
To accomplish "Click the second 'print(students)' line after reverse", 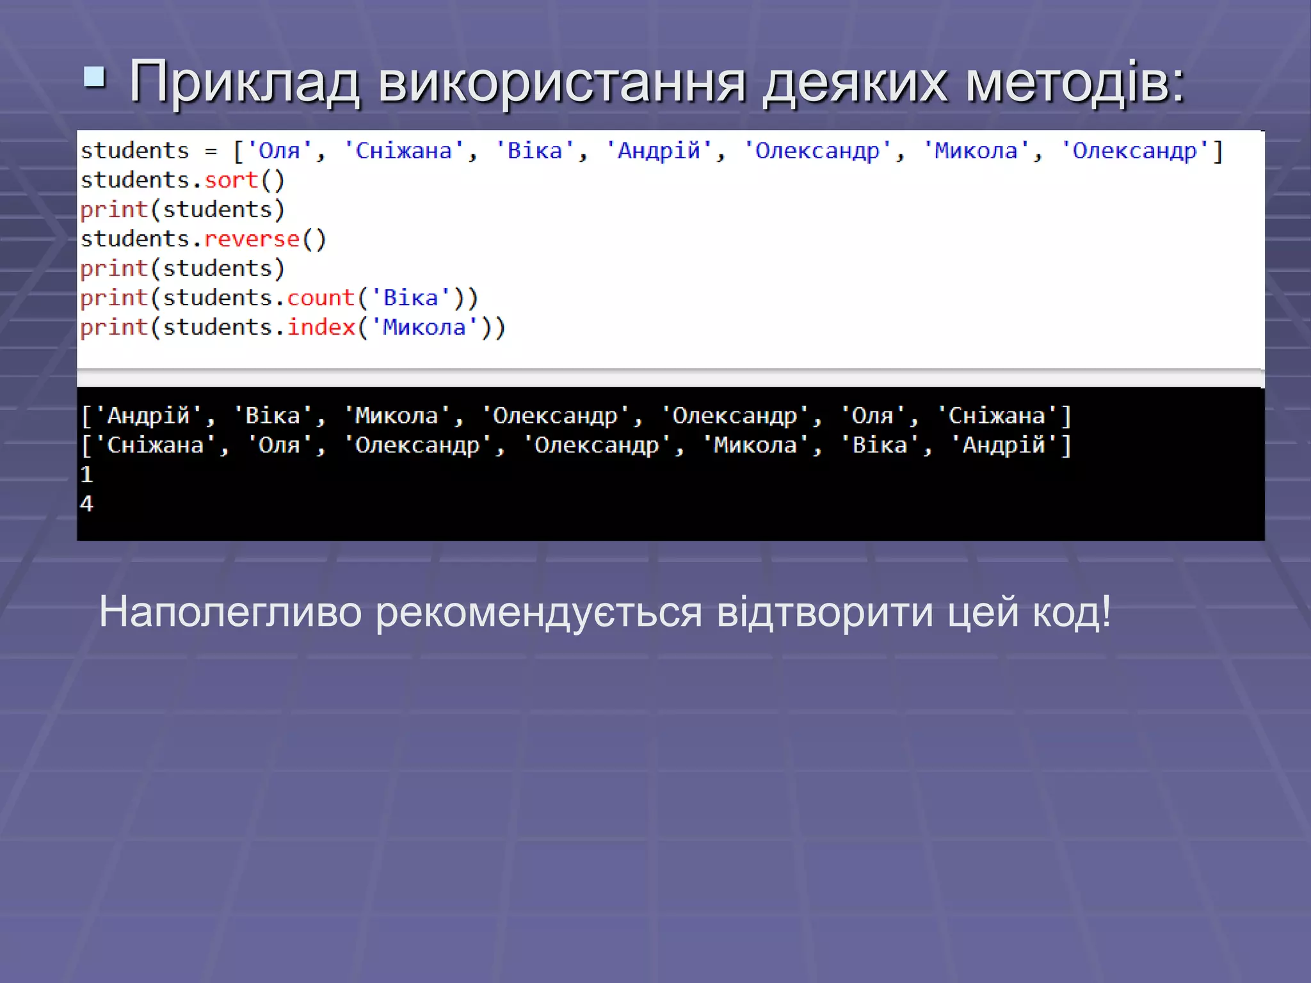I will (x=182, y=269).
